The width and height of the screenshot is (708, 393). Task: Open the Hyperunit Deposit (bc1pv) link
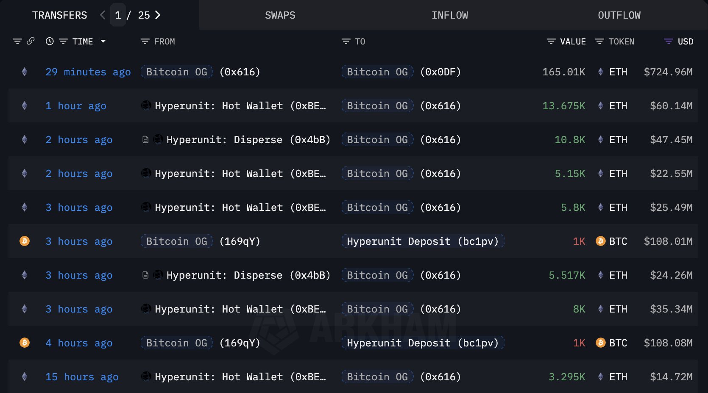[423, 241]
